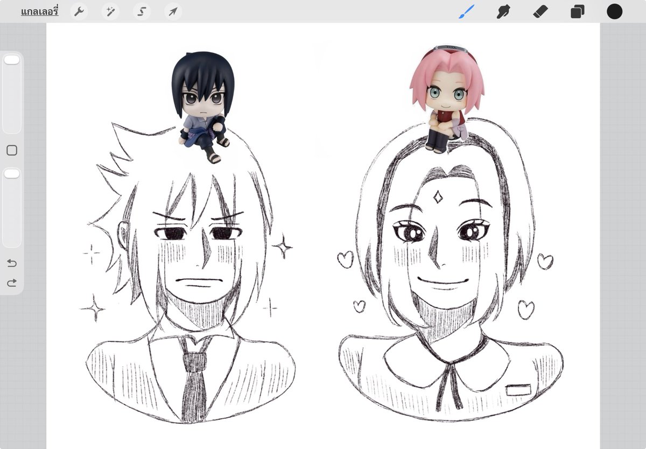Open the Layers panel

(578, 11)
